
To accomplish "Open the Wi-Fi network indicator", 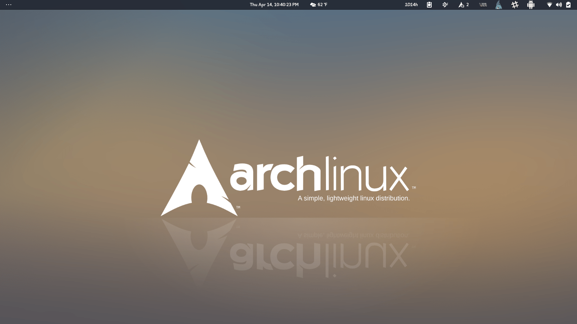I will coord(549,5).
